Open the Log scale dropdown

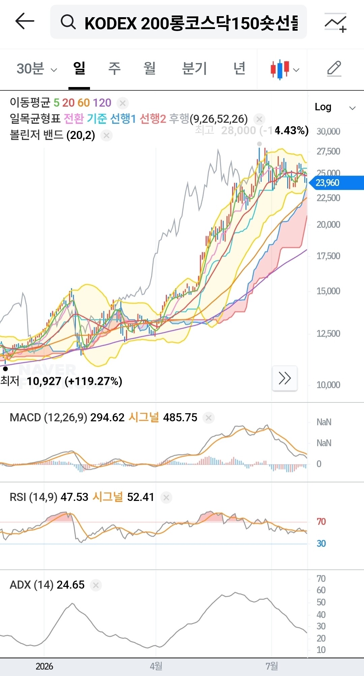pos(335,107)
